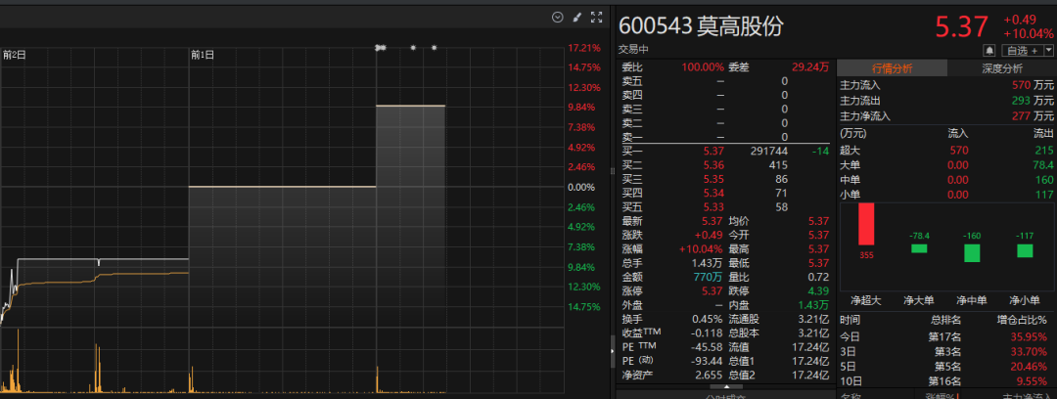Click 买一 price 5.37

click(712, 151)
